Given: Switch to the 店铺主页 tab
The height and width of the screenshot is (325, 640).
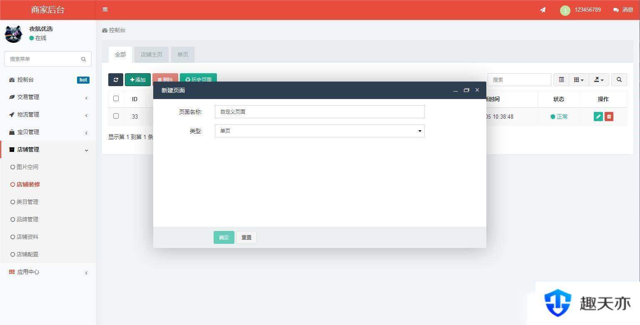Looking at the screenshot, I should (x=152, y=55).
